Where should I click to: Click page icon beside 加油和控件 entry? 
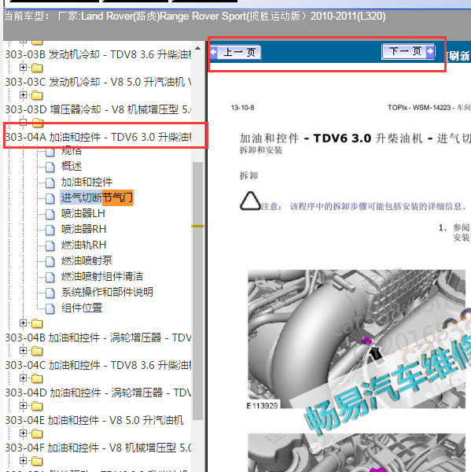[50, 183]
